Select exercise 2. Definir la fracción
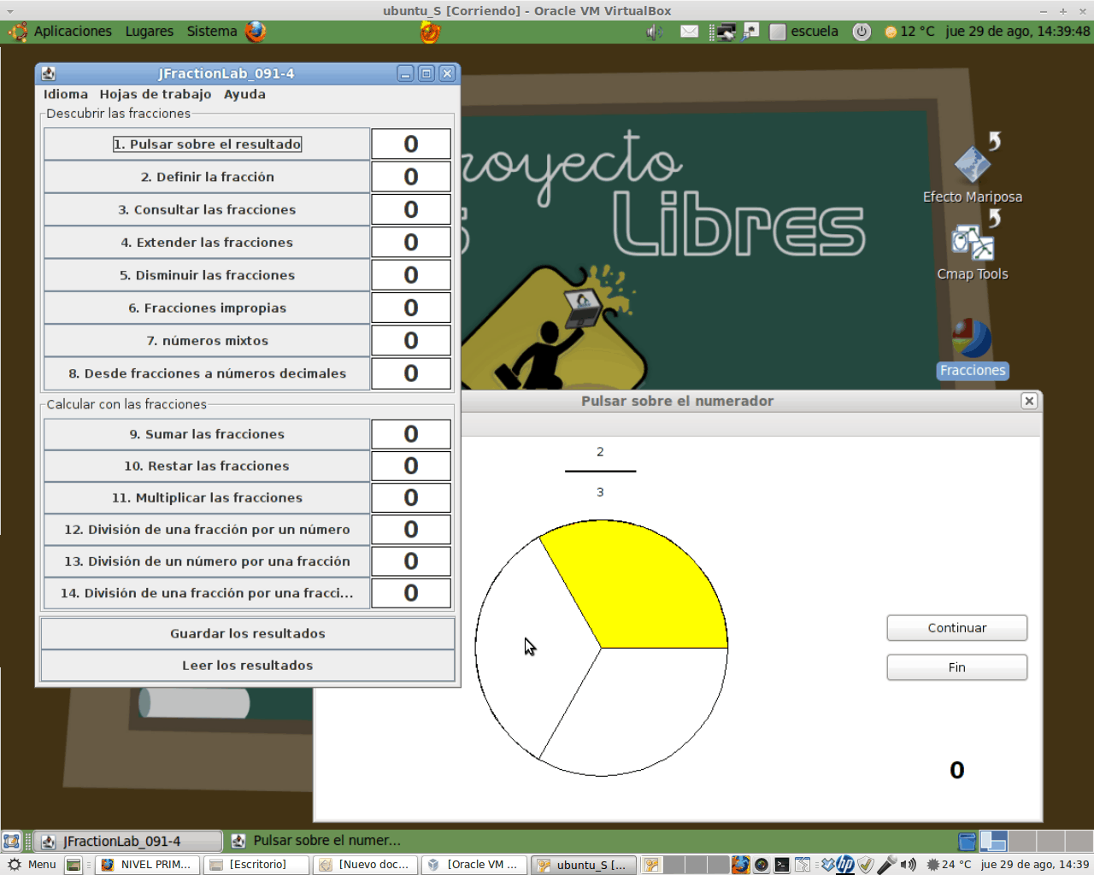Image resolution: width=1094 pixels, height=875 pixels. pyautogui.click(x=207, y=177)
